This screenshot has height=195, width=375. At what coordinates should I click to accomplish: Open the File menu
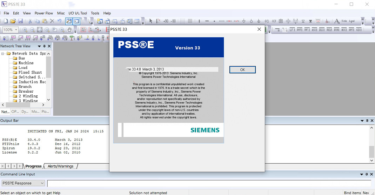pos(6,13)
